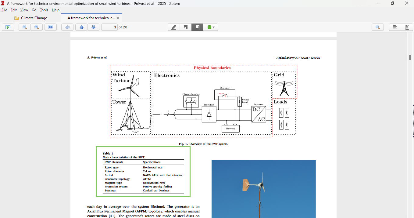
Task: Fit page to width
Action: (x=51, y=27)
